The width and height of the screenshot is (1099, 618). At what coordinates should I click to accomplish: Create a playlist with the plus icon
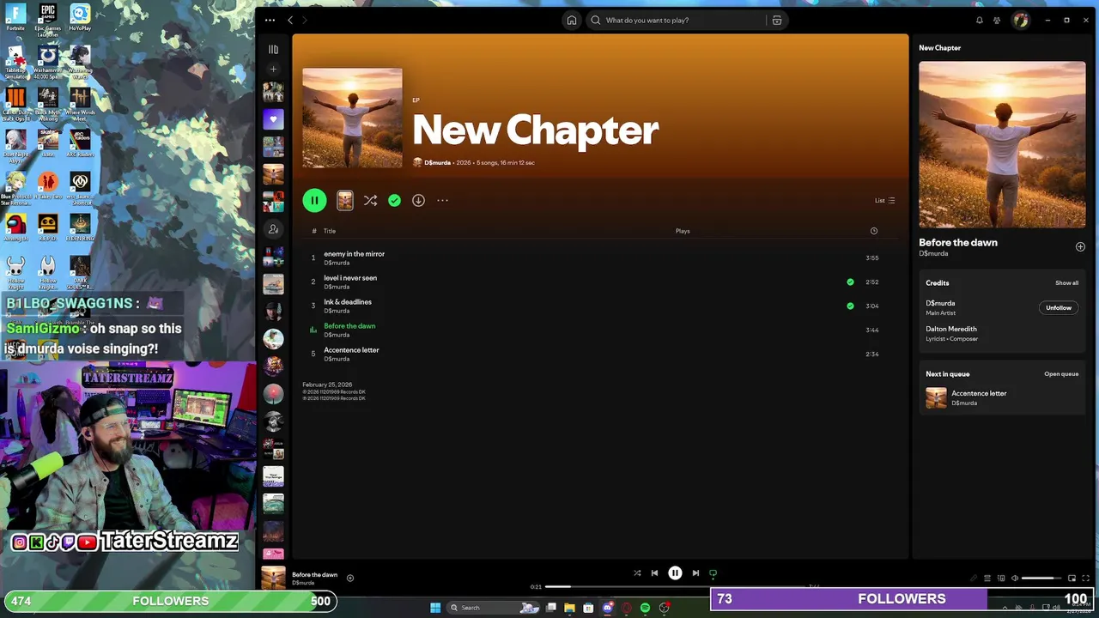tap(273, 69)
